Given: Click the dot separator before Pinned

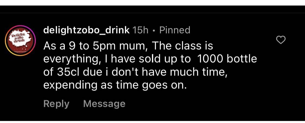Looking at the screenshot, I should coord(154,30).
